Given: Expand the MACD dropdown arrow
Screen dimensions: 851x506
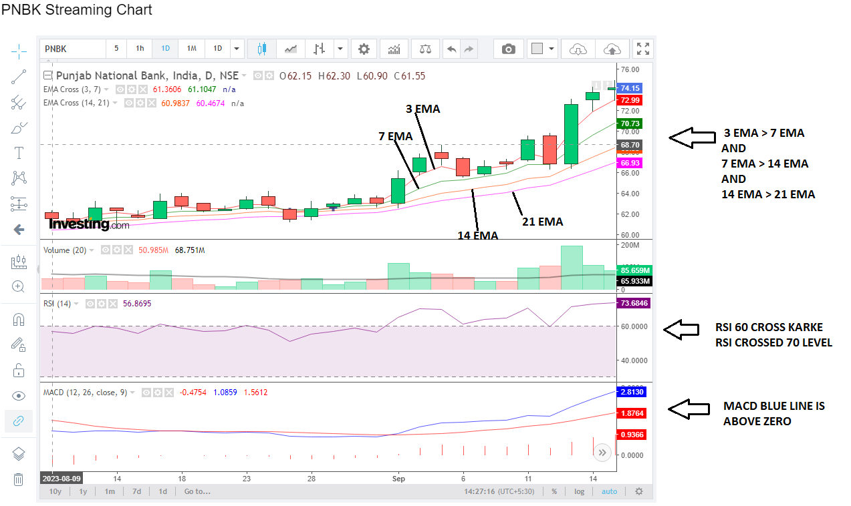Looking at the screenshot, I should 132,393.
